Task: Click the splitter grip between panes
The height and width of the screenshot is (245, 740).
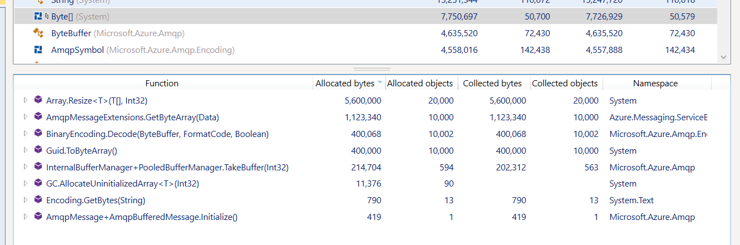Action: coord(372,69)
